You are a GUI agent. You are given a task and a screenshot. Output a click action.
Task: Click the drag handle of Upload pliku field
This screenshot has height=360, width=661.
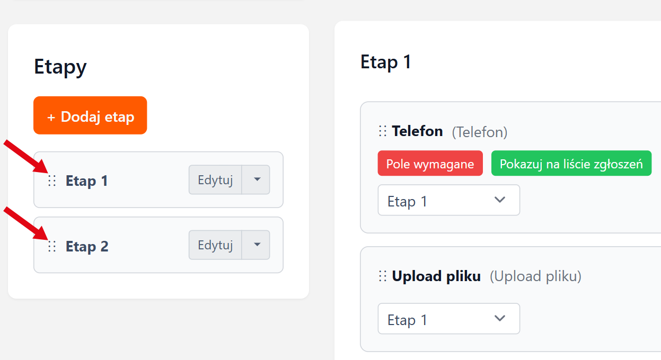(x=383, y=276)
